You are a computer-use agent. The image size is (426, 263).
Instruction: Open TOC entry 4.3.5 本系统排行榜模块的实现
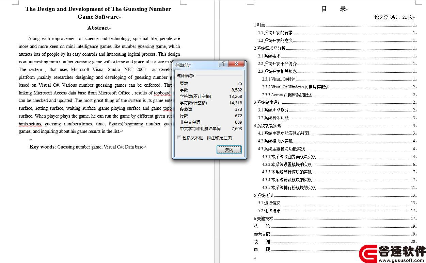(x=339, y=188)
